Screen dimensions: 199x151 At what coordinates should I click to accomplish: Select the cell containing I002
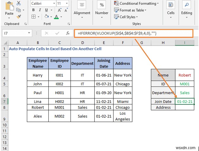(59, 84)
